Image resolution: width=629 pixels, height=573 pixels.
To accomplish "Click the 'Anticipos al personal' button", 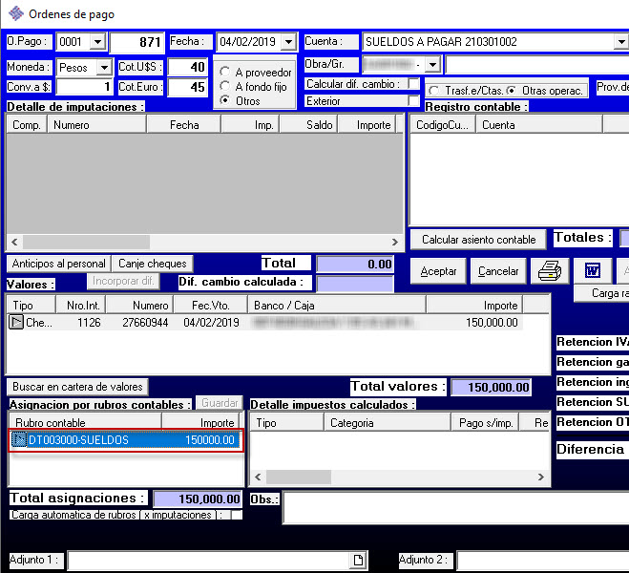I will coord(58,264).
